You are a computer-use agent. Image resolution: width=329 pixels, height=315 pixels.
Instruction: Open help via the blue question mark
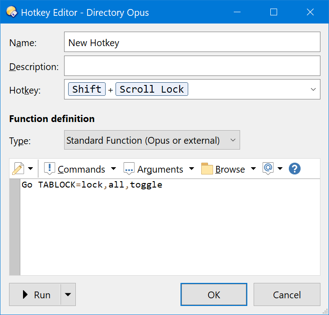pos(295,169)
